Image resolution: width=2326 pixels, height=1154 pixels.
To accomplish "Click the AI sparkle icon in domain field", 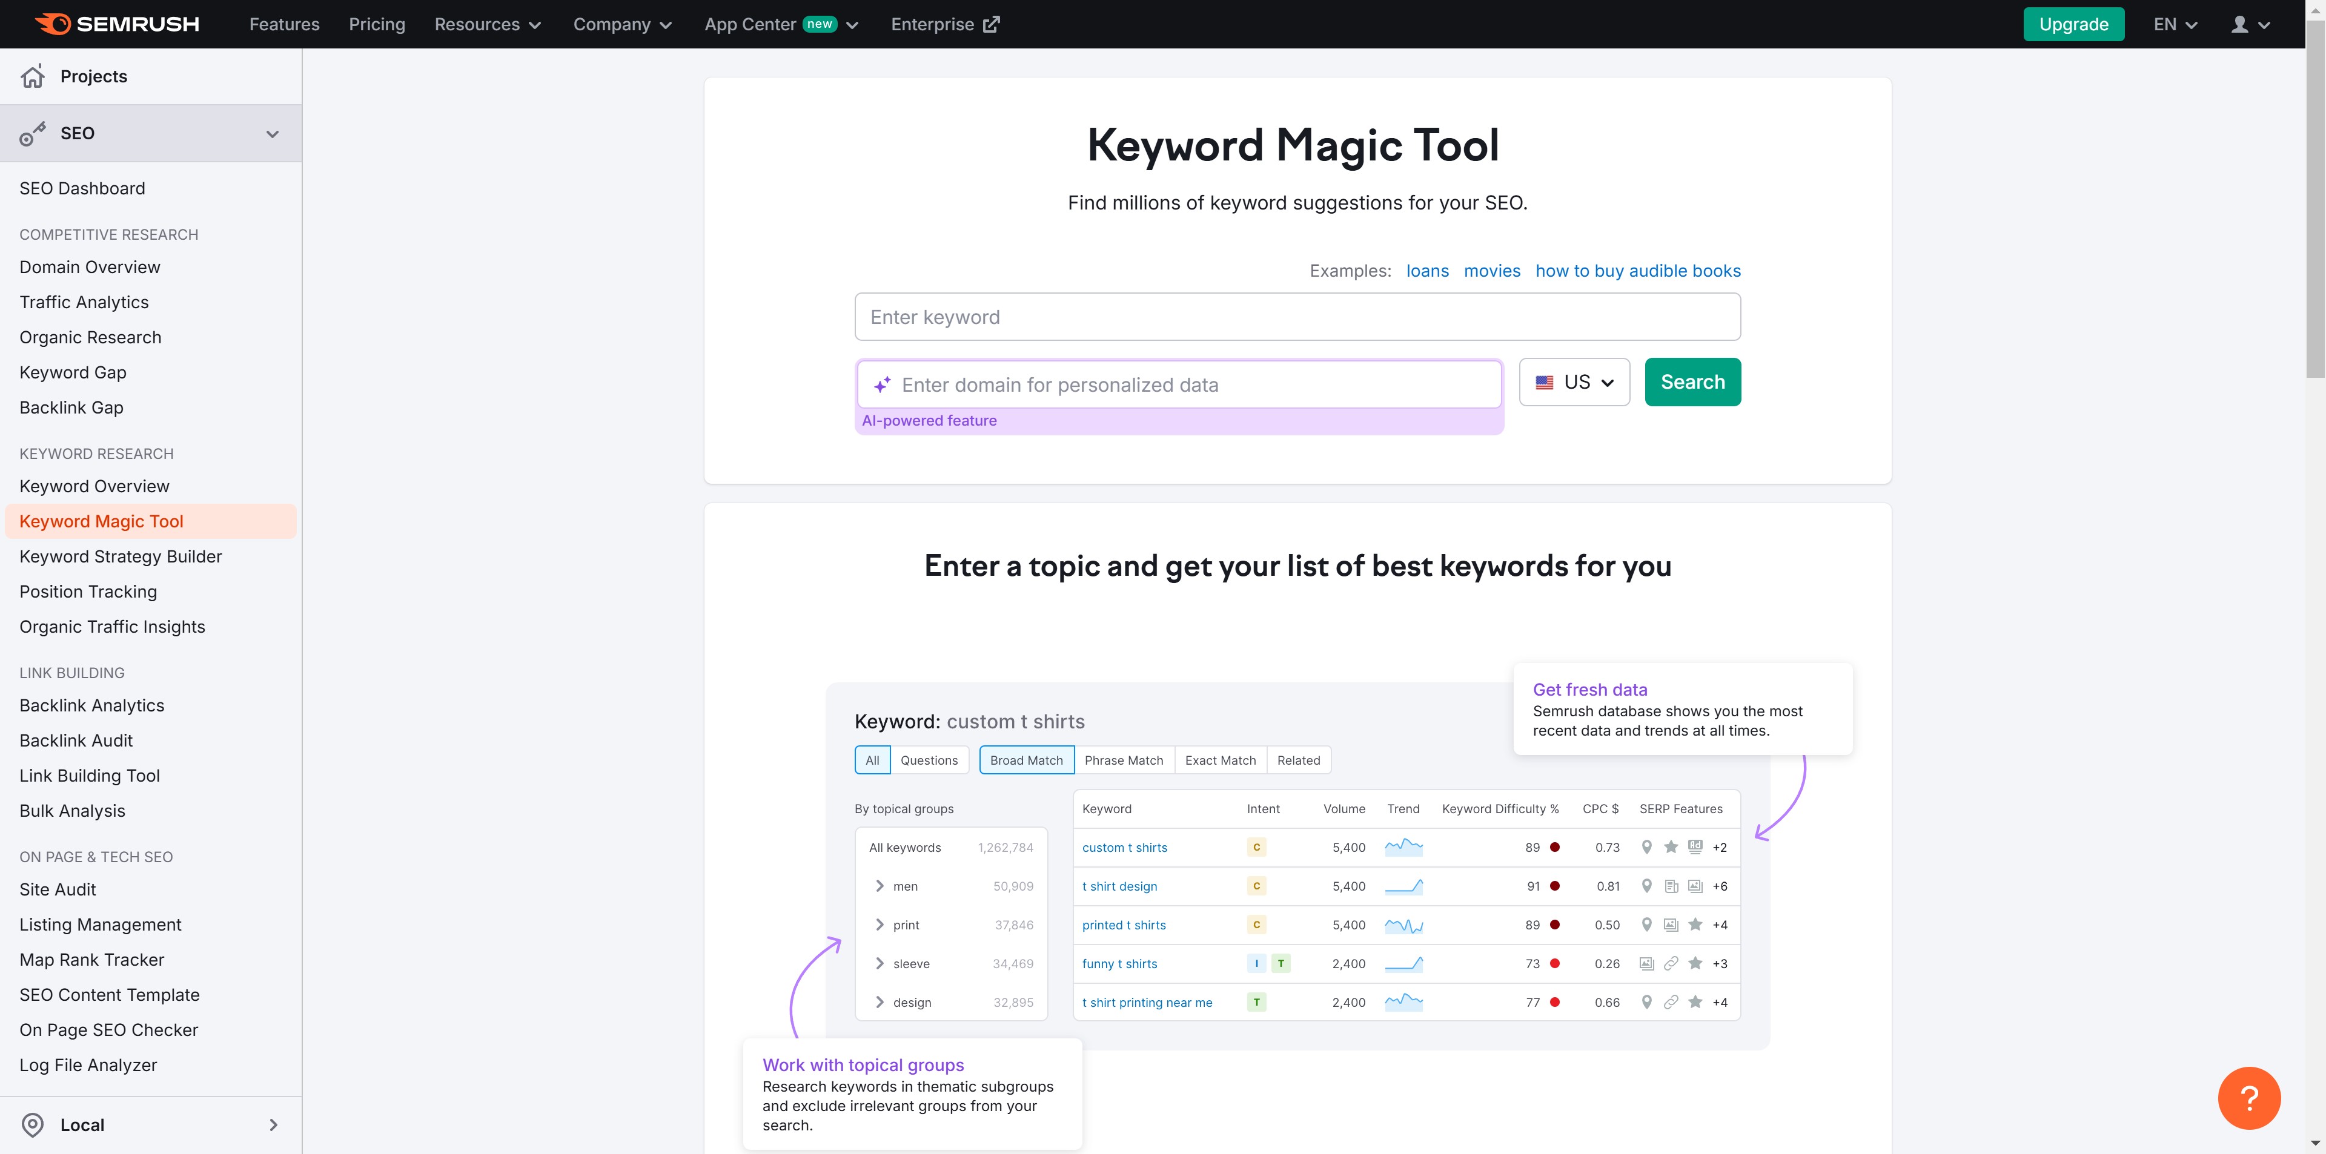I will [882, 385].
